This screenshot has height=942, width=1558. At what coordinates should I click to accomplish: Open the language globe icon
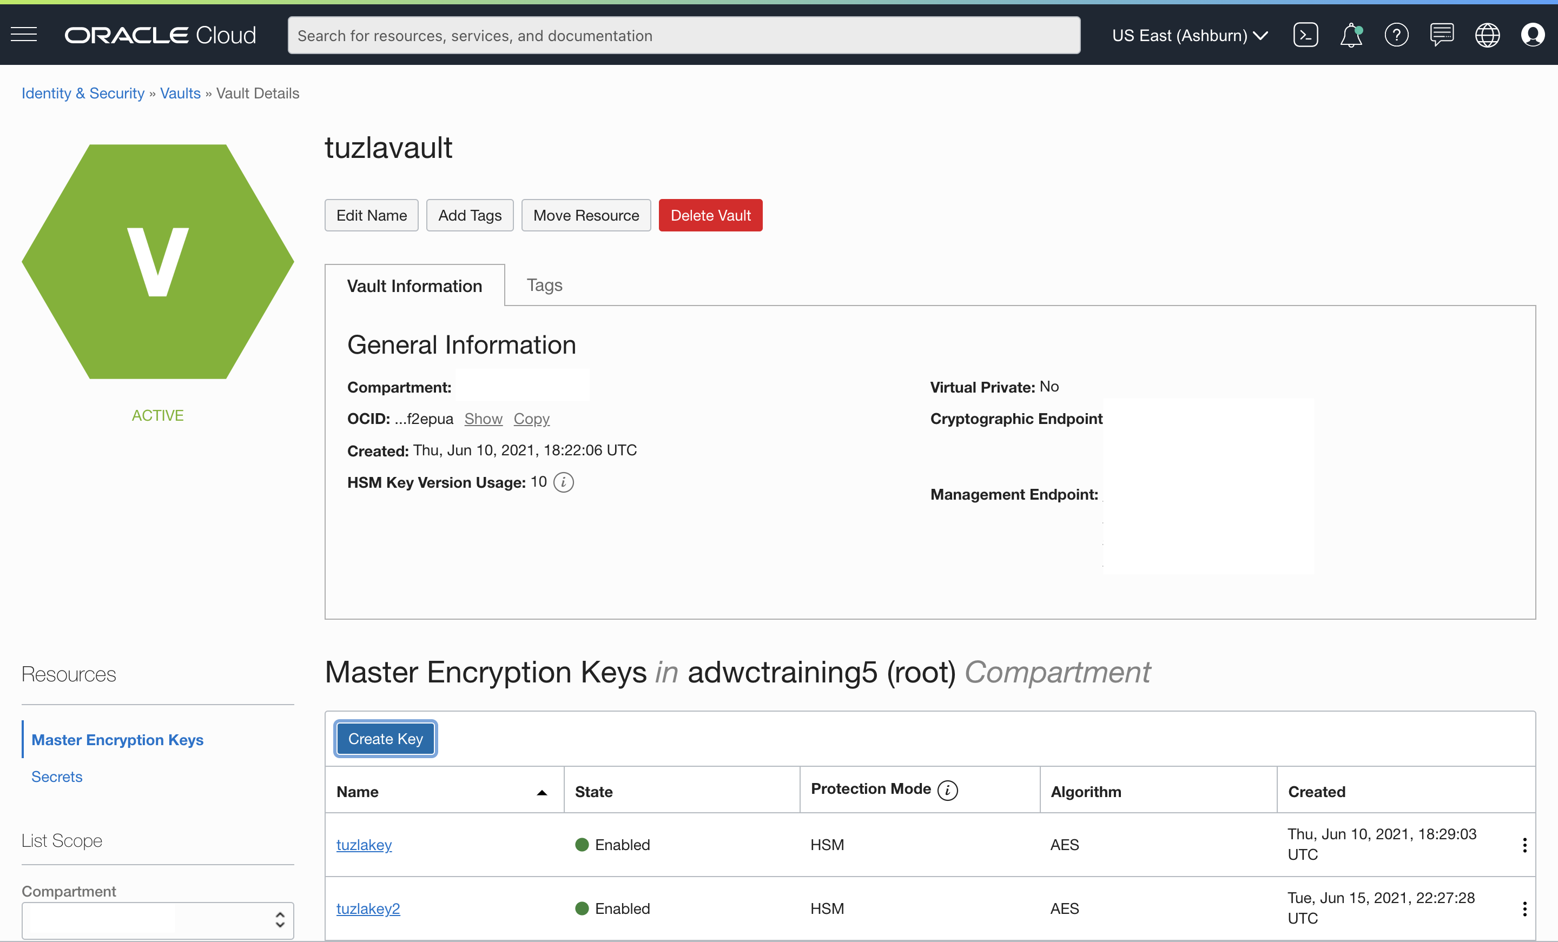point(1487,35)
